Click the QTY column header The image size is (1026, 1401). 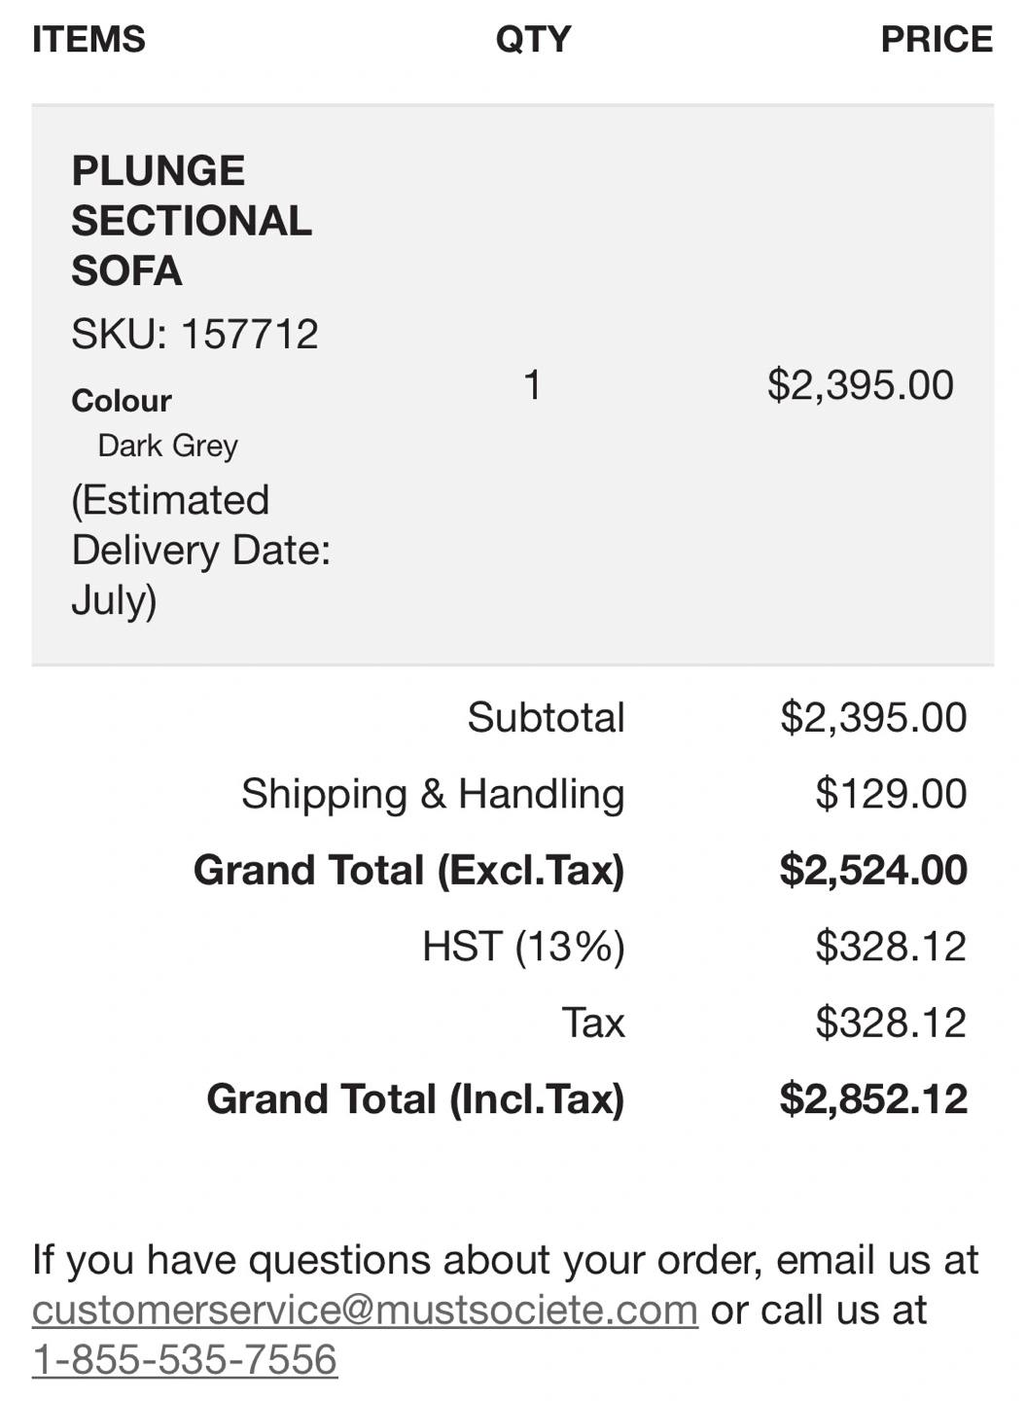(533, 40)
